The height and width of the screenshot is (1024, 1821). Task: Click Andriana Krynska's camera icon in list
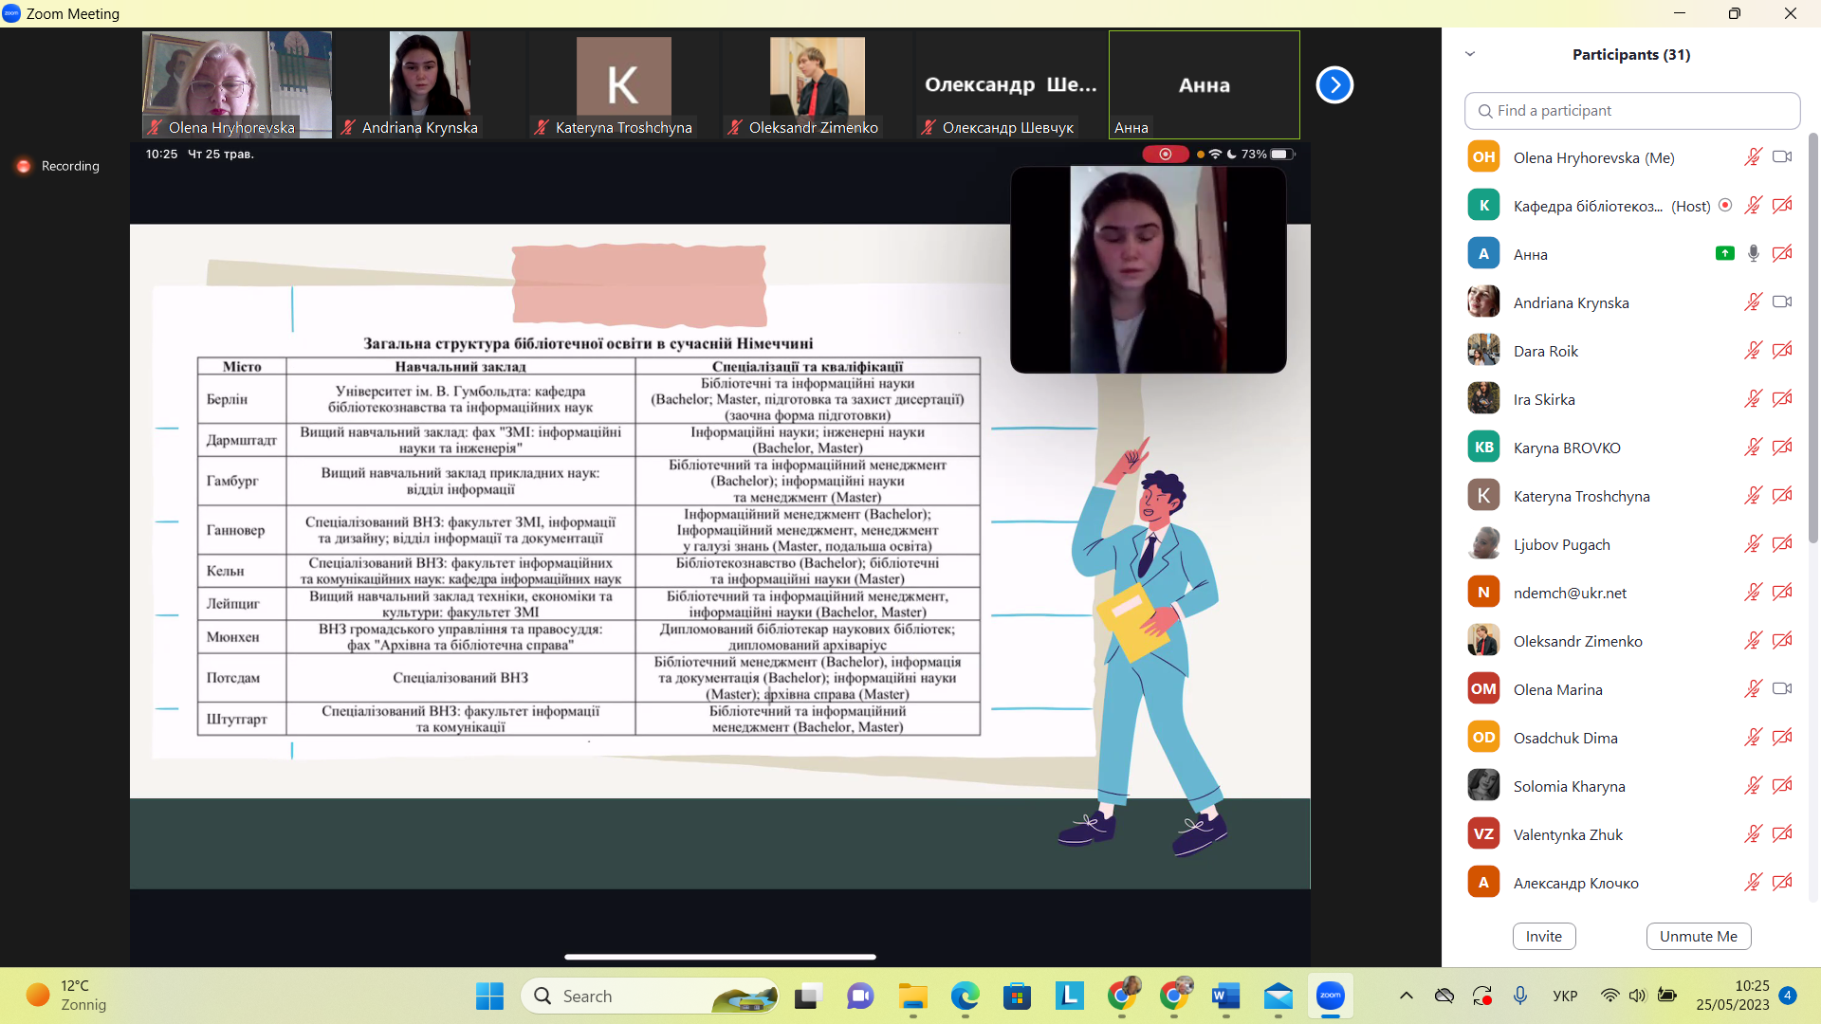point(1782,302)
